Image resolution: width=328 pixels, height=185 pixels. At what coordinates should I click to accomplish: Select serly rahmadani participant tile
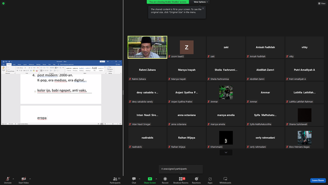coord(265,138)
